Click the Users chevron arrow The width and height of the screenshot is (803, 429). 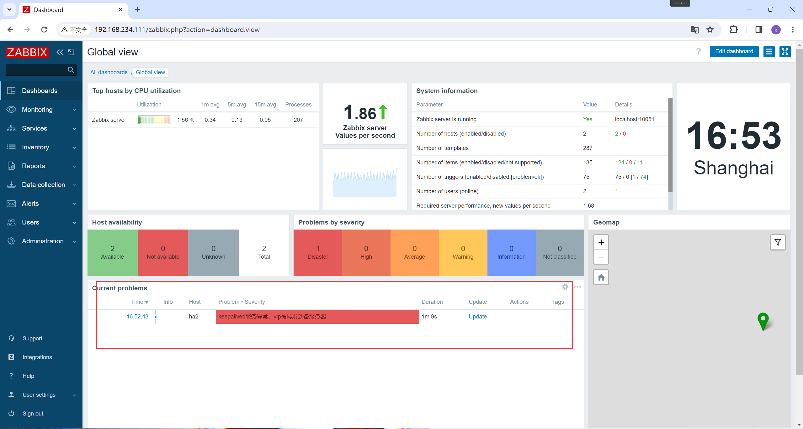pos(75,223)
